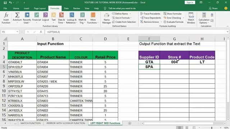Viewport: 230px width, 129px height.
Task: Expand the Use in Formula dropdown
Action: pyautogui.click(x=131, y=18)
